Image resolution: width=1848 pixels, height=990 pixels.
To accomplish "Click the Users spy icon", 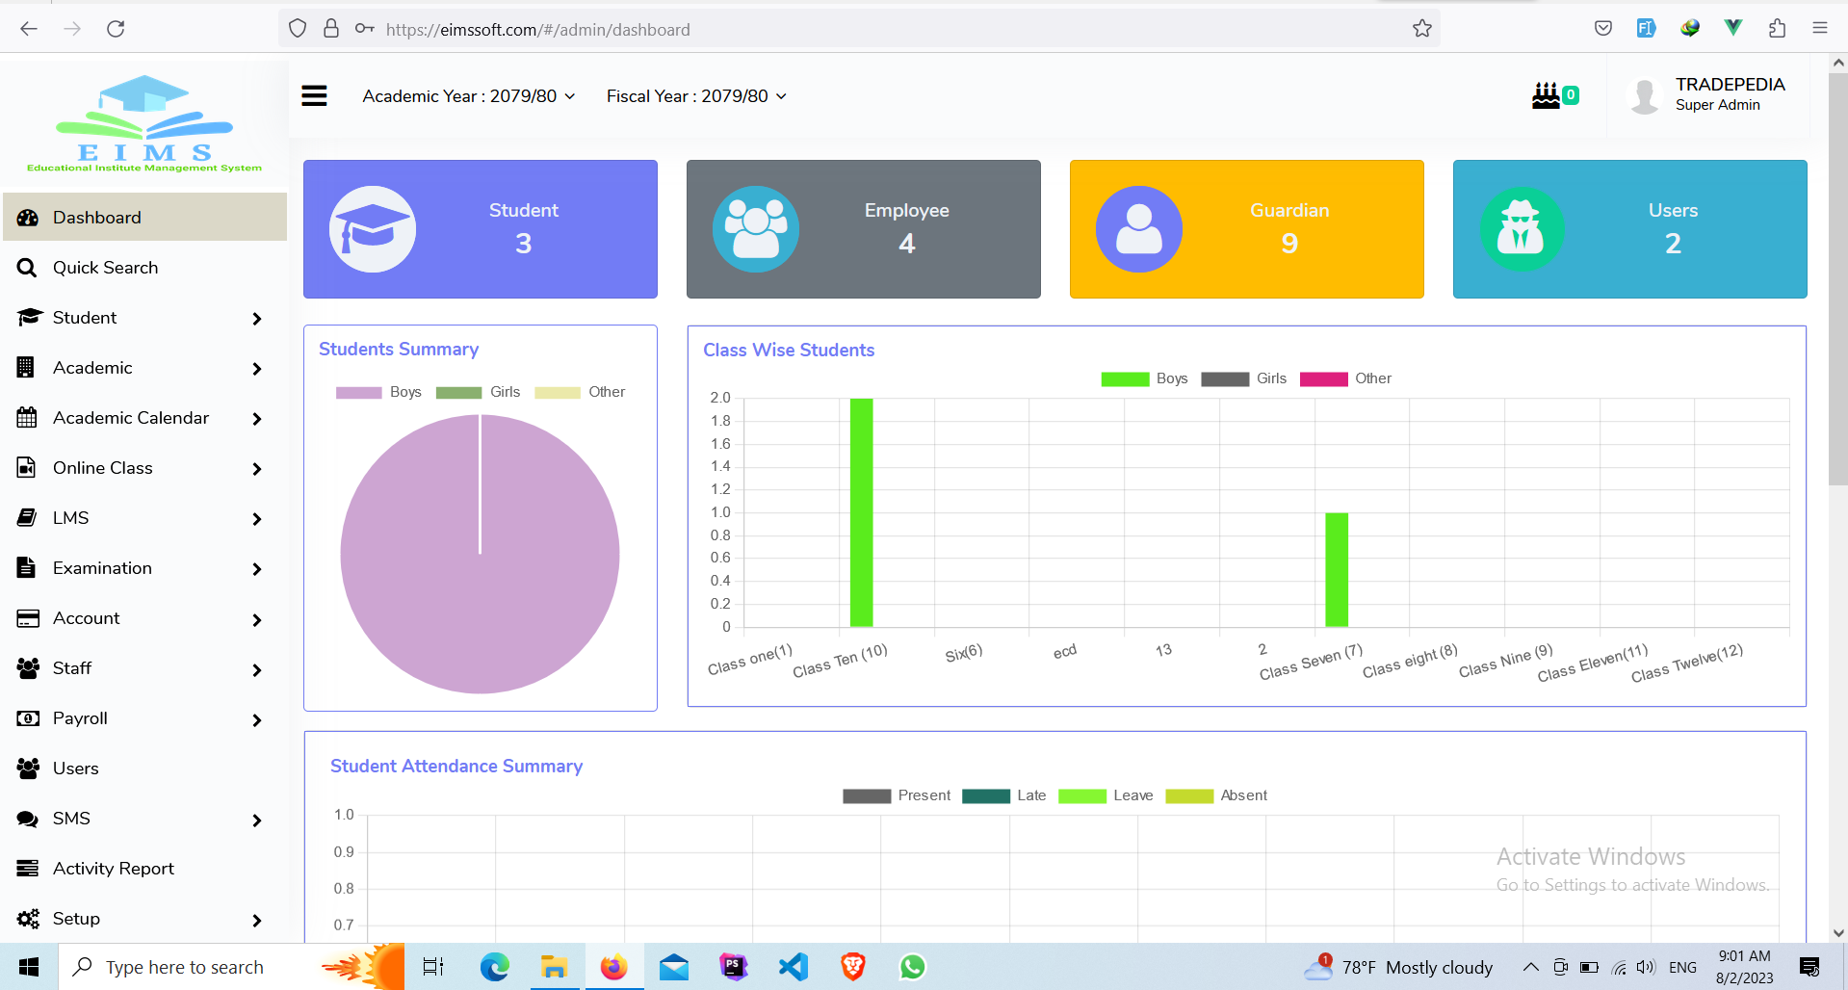I will 1522,229.
